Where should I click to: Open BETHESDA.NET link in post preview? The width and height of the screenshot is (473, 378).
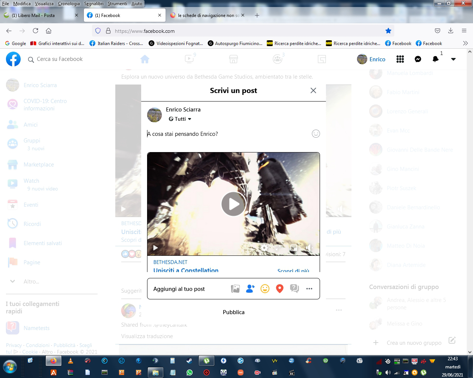[x=170, y=262]
